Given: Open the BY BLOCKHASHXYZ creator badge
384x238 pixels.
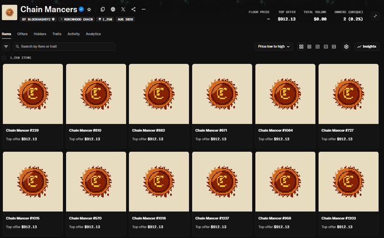Looking at the screenshot, I should point(38,19).
